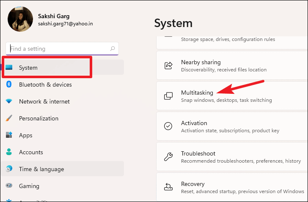Go to Network & internet section

pyautogui.click(x=63, y=101)
